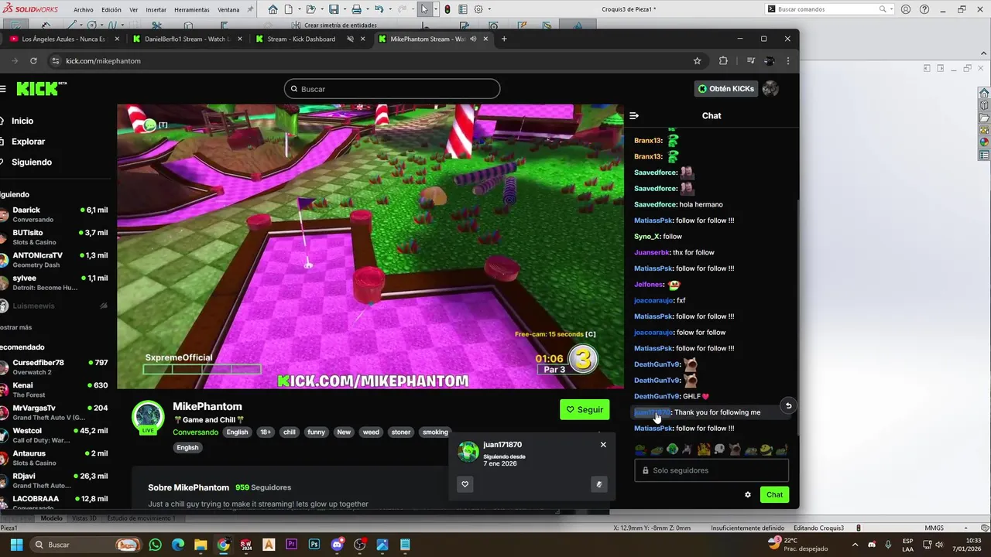
Task: Open WhatsApp from the taskbar
Action: click(x=155, y=545)
